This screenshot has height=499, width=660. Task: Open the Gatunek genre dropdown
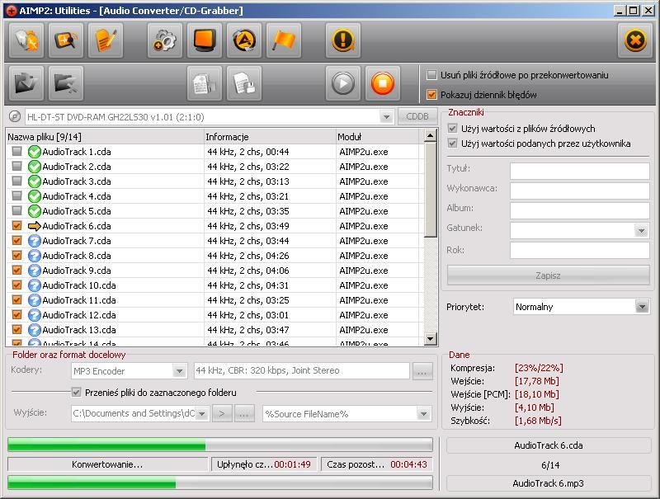pyautogui.click(x=641, y=230)
